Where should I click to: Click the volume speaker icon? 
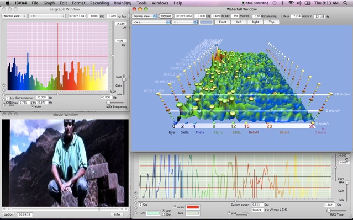pos(299,3)
